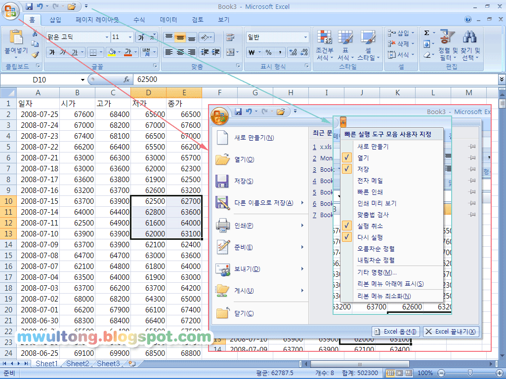Image resolution: width=506 pixels, height=379 pixels.
Task: Click the Open folder icon in the top quick access toolbar
Action: [72, 6]
